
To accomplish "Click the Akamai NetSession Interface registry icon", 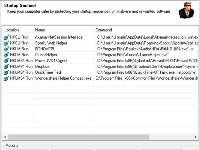I will click(x=6, y=37).
